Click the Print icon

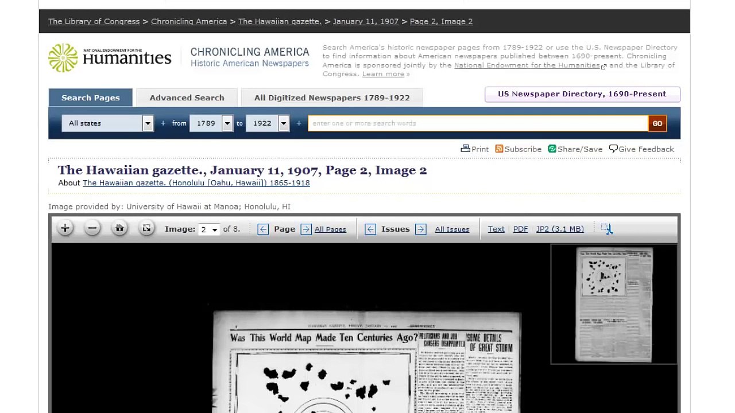tap(465, 149)
